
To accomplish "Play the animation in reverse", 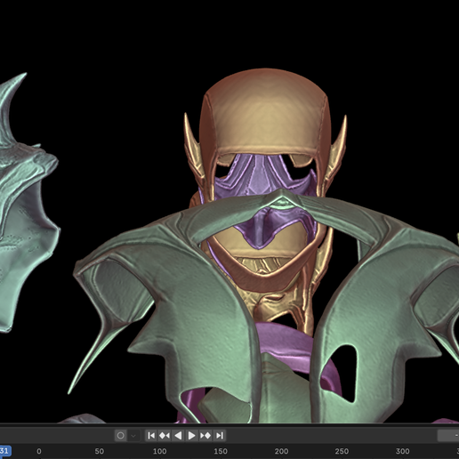I will click(x=178, y=436).
